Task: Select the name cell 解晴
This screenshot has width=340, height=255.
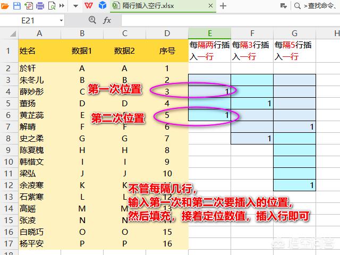Action: (x=39, y=127)
